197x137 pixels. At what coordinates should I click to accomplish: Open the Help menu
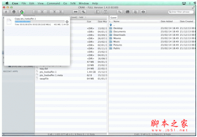pyautogui.click(x=95, y=3)
